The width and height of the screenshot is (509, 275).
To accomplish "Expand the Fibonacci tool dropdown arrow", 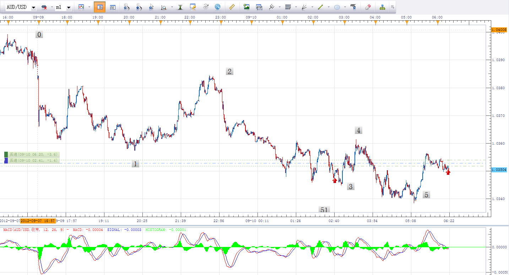I will [x=296, y=7].
